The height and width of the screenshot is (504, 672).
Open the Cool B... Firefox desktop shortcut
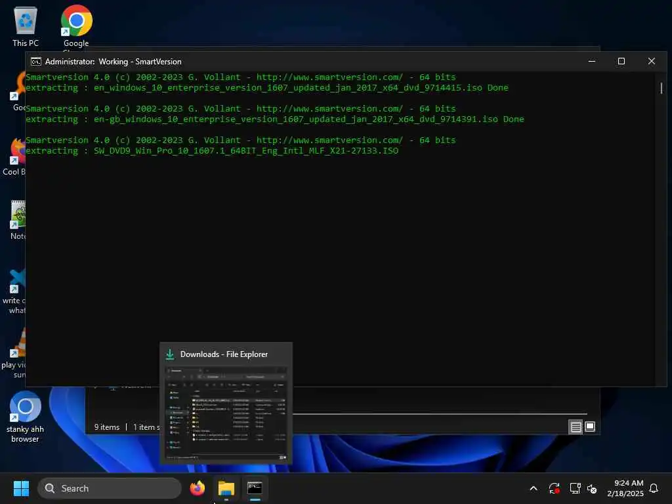pyautogui.click(x=14, y=157)
